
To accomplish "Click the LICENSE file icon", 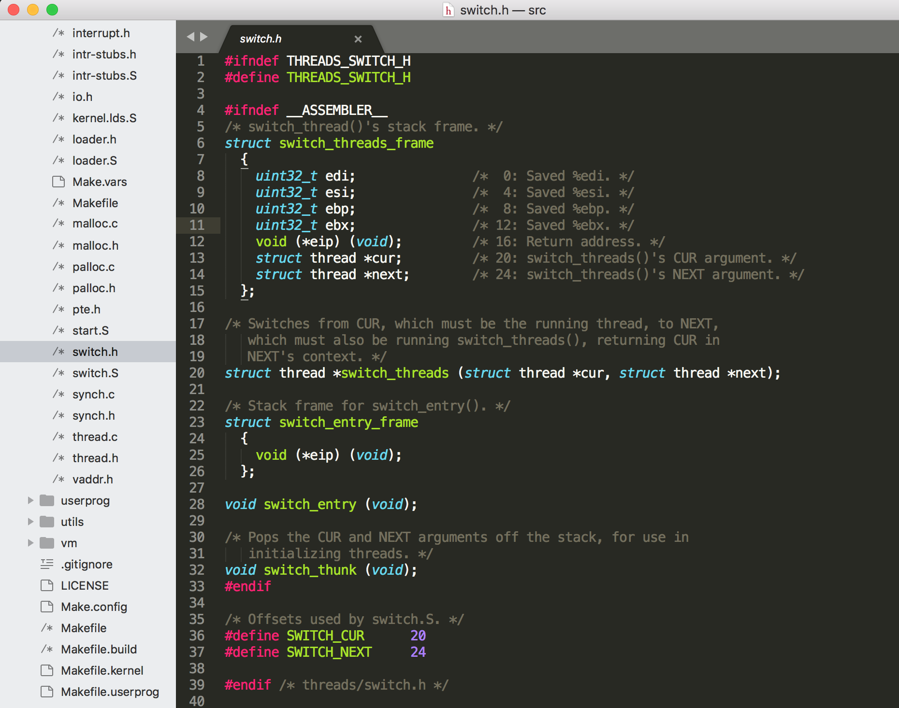I will [47, 585].
